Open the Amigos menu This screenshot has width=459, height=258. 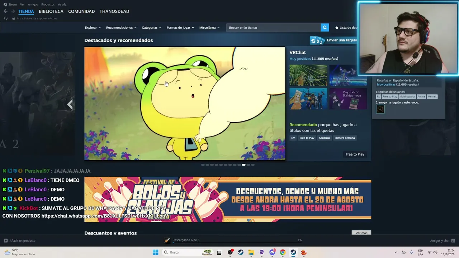(x=33, y=4)
